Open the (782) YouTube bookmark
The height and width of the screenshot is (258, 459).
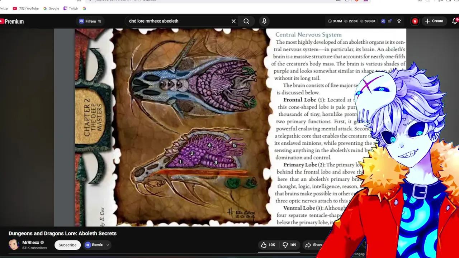[x=25, y=8]
